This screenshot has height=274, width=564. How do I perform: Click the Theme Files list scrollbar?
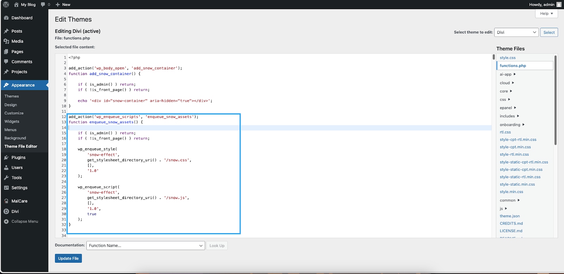click(556, 100)
